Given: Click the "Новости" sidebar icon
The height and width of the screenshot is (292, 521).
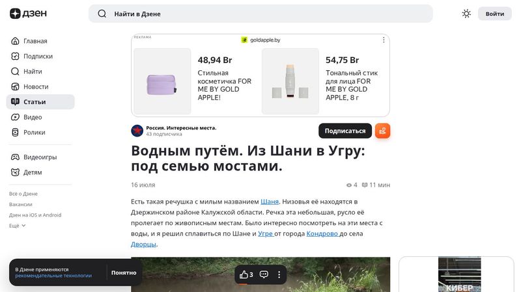Looking at the screenshot, I should [x=16, y=86].
